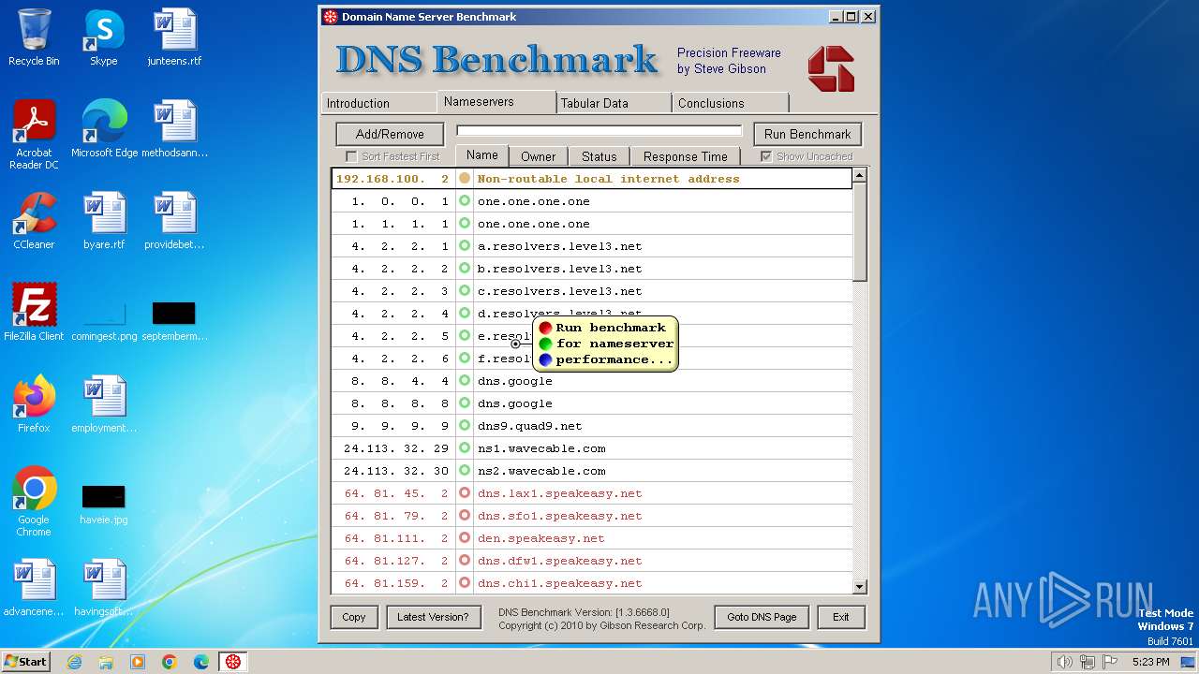This screenshot has height=674, width=1199.
Task: Click the benchmark progress bar
Action: click(x=599, y=131)
